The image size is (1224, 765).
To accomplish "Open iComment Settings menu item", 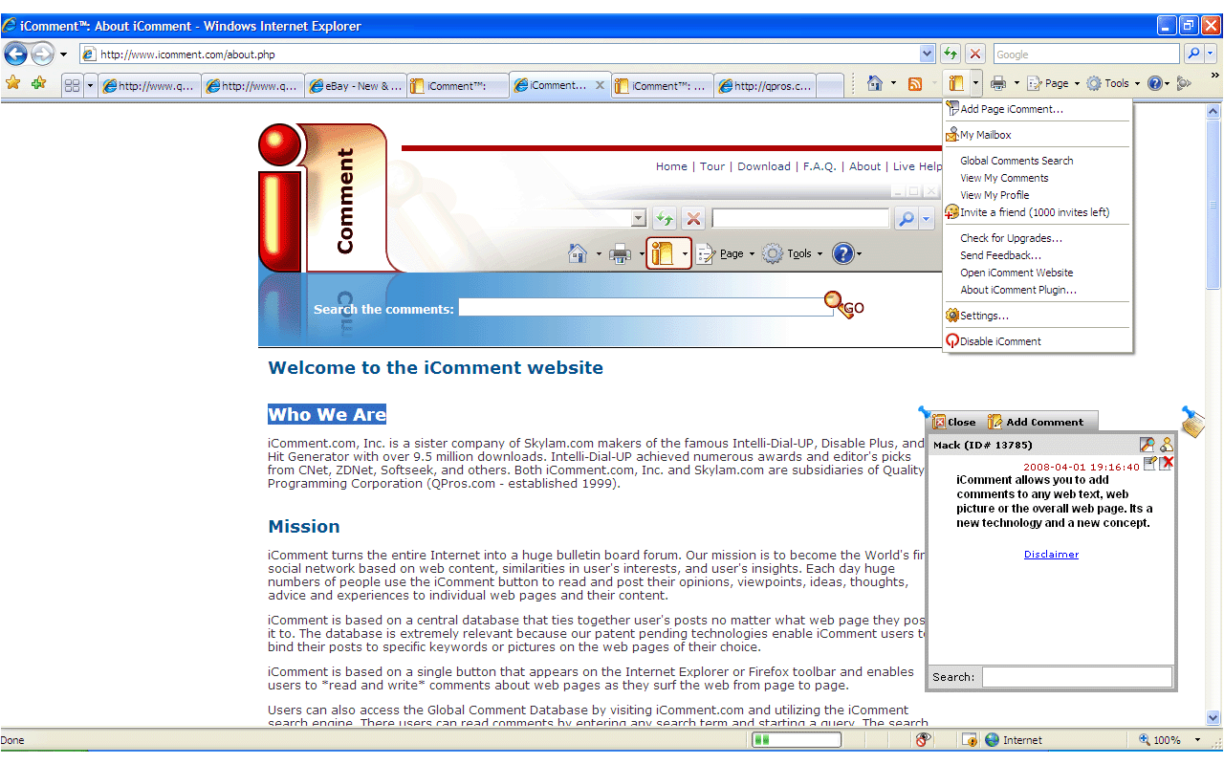I will click(x=1038, y=316).
